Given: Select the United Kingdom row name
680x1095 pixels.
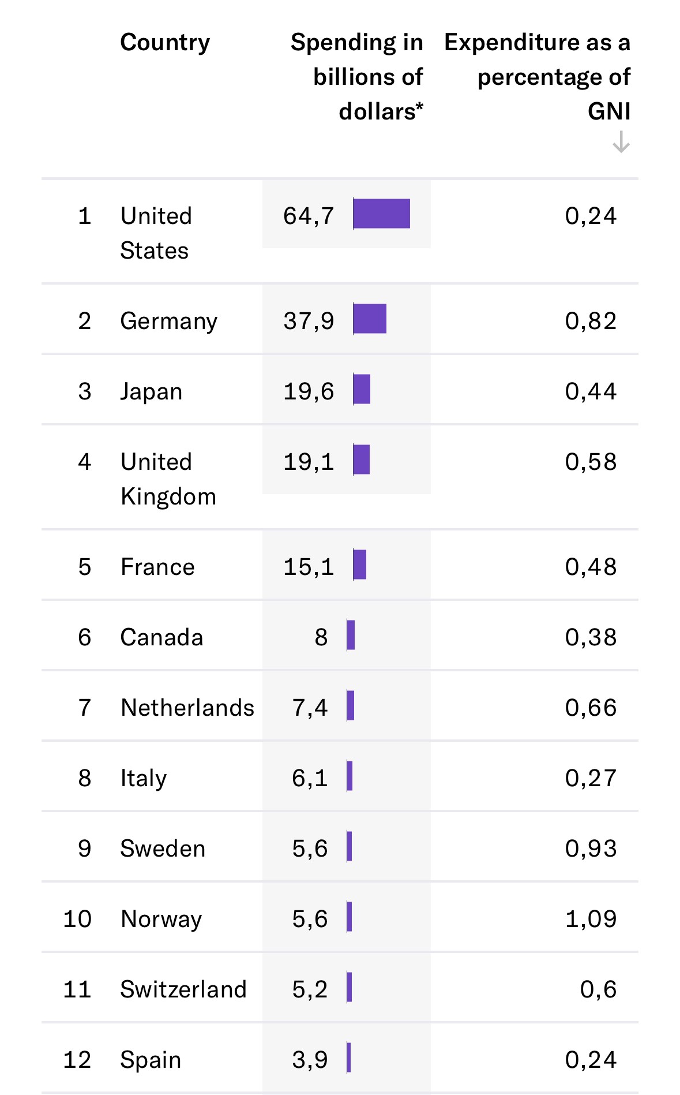Looking at the screenshot, I should [x=168, y=479].
